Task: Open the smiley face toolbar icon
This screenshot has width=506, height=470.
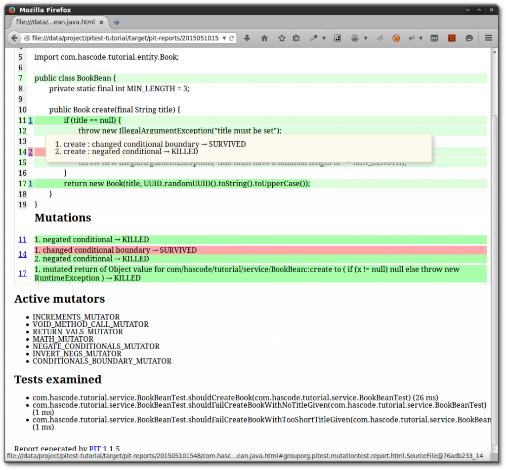Action: pyautogui.click(x=469, y=38)
